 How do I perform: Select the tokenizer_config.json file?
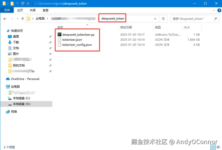77,45
